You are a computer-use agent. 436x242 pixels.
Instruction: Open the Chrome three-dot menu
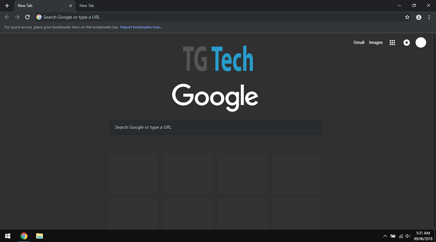coord(429,17)
